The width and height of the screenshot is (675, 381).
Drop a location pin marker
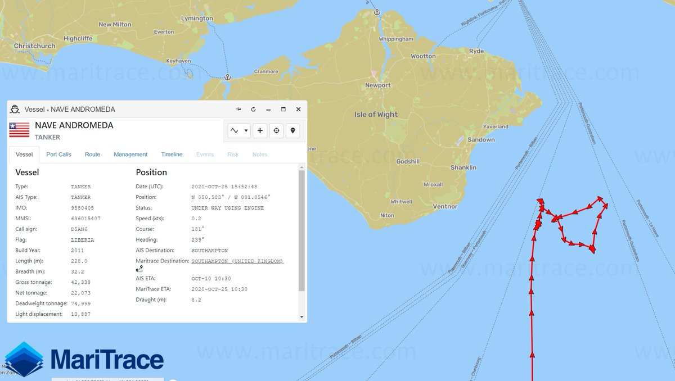292,130
